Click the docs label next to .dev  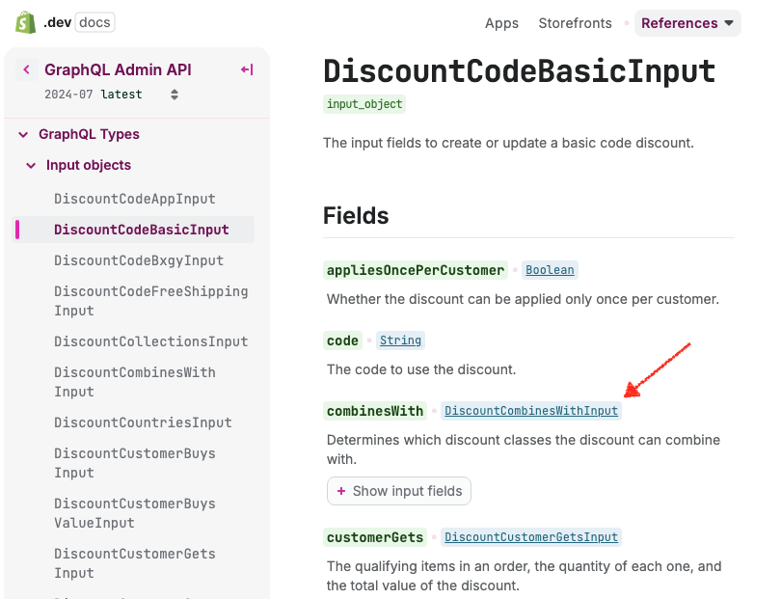pos(94,22)
